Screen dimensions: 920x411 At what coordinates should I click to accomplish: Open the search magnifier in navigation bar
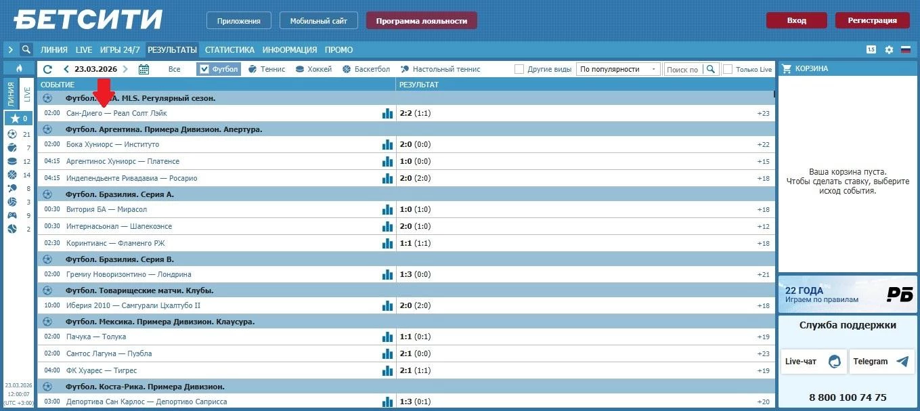click(x=26, y=49)
